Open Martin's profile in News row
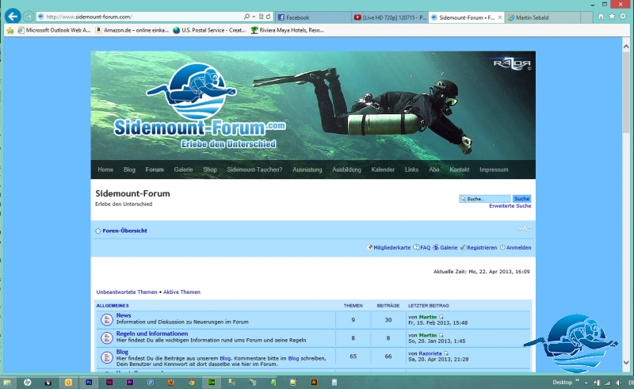 tap(428, 317)
